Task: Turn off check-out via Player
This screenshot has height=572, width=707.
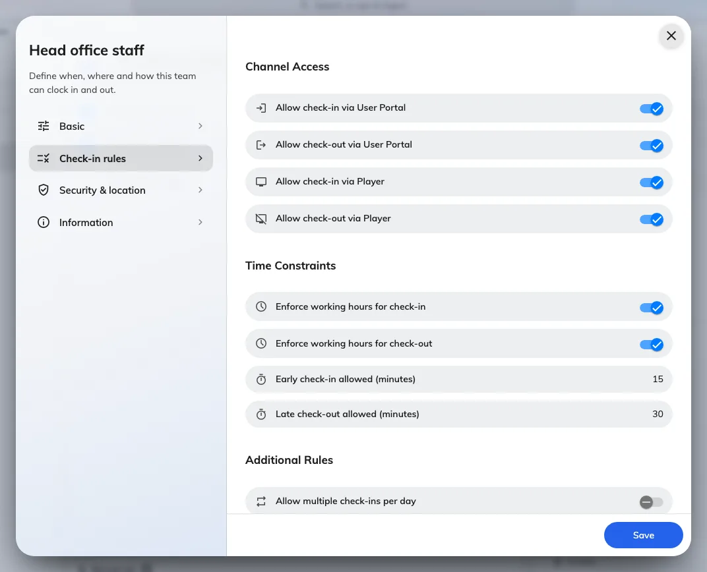Action: tap(651, 219)
